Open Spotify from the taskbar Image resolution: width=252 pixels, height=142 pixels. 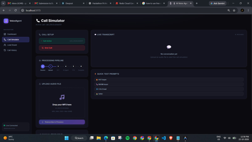point(128,138)
